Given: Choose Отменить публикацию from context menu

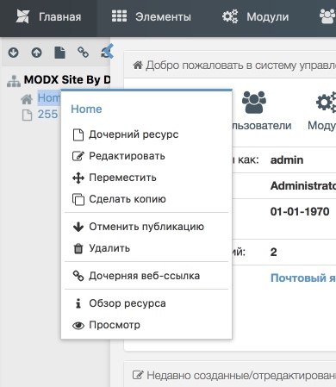Looking at the screenshot, I should coord(146,227).
